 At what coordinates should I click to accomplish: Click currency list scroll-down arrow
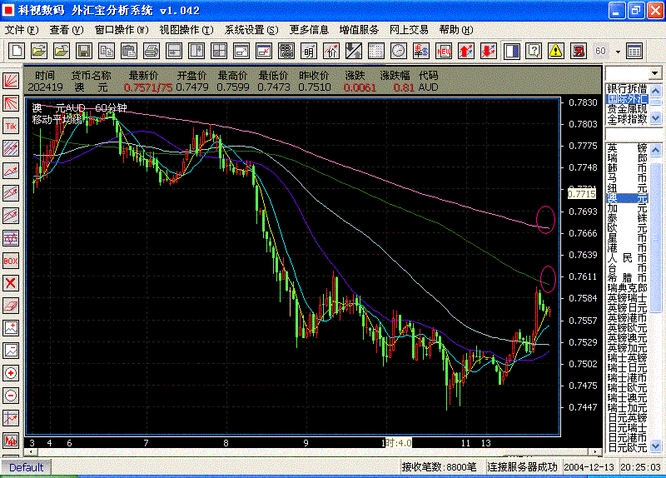pyautogui.click(x=656, y=446)
